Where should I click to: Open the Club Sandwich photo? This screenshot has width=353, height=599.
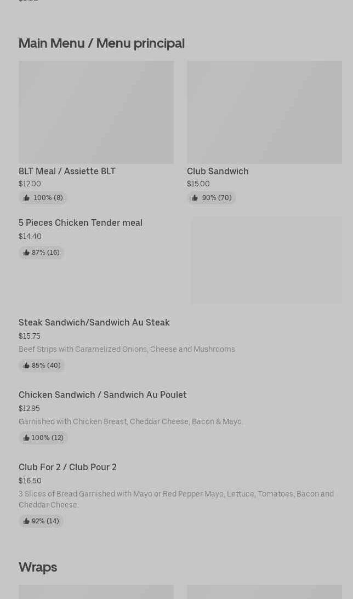[x=264, y=112]
